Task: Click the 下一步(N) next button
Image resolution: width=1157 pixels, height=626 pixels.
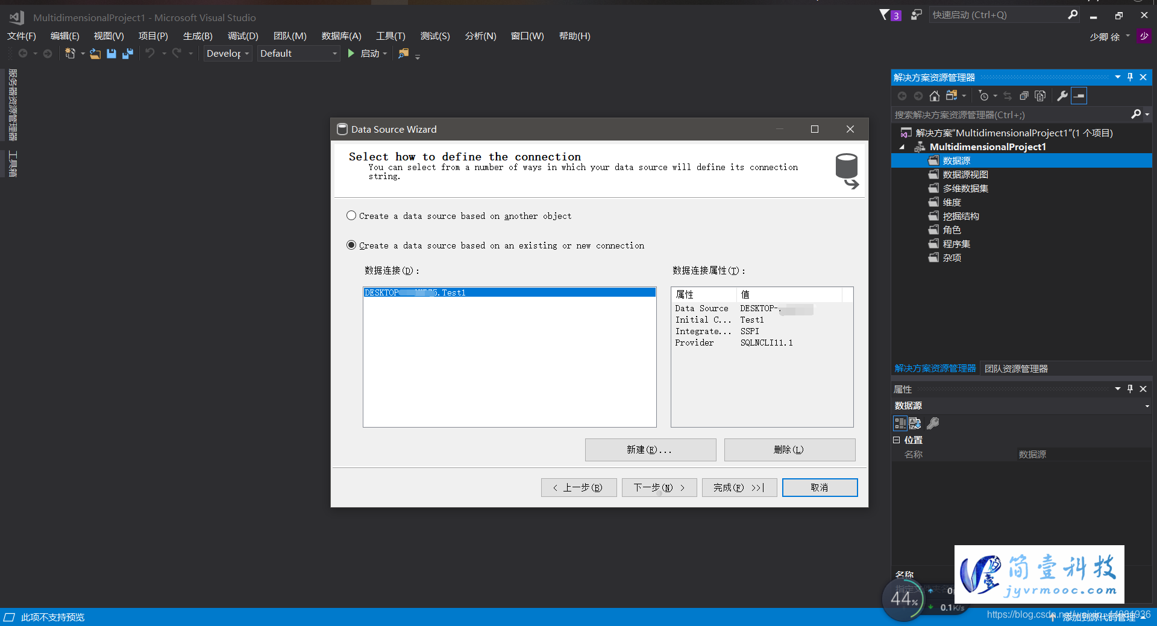Action: (659, 487)
